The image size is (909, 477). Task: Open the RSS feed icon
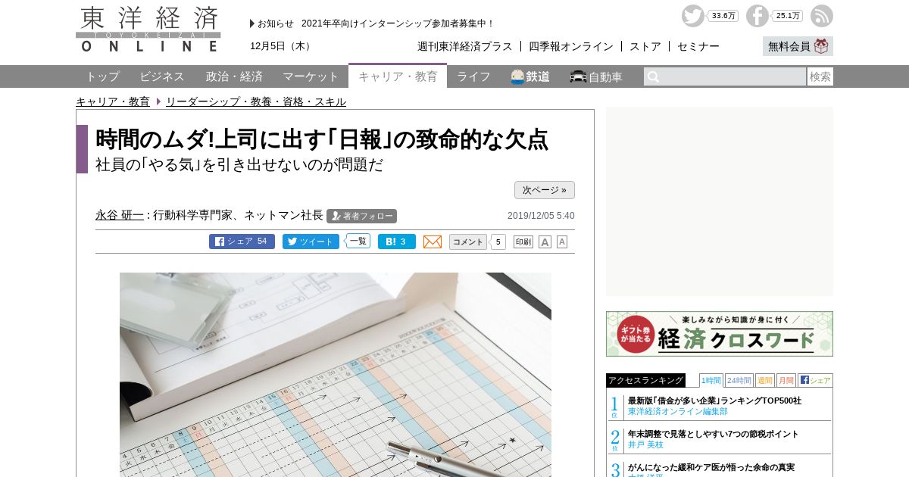pyautogui.click(x=822, y=16)
